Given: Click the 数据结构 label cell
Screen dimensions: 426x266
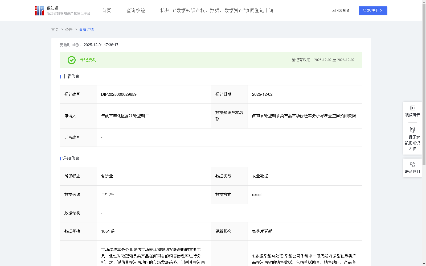Looking at the screenshot, I should (x=78, y=213).
